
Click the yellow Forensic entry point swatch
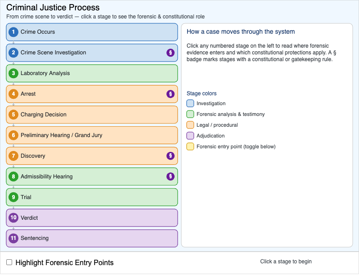tap(190, 146)
